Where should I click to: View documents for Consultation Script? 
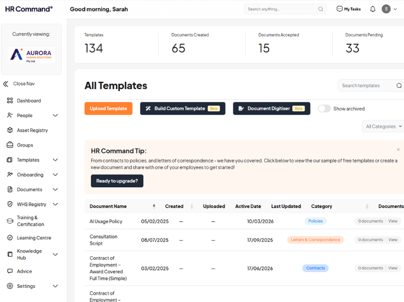click(x=392, y=240)
